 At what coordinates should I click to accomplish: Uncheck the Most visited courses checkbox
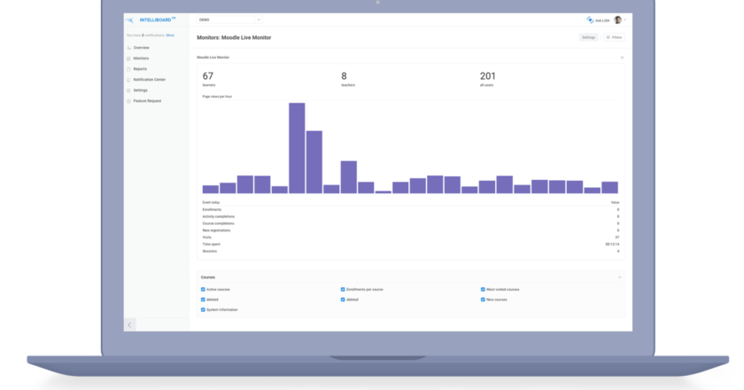tap(483, 289)
